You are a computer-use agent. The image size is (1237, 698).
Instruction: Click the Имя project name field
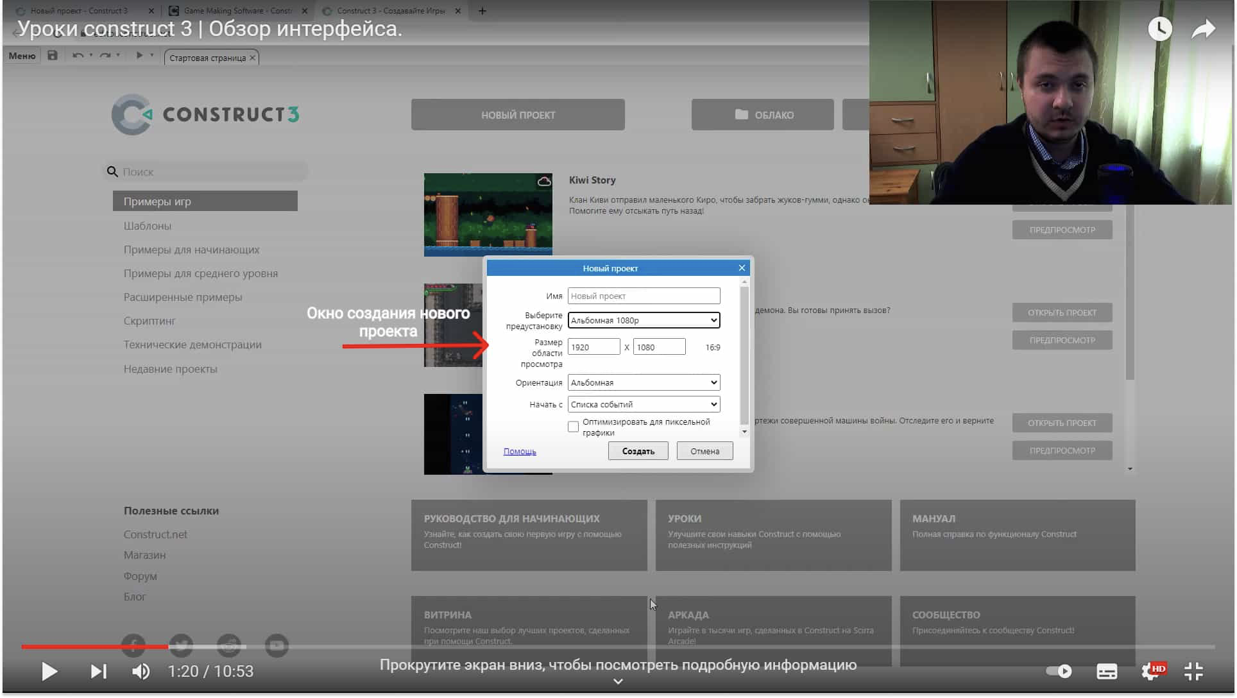pos(644,296)
